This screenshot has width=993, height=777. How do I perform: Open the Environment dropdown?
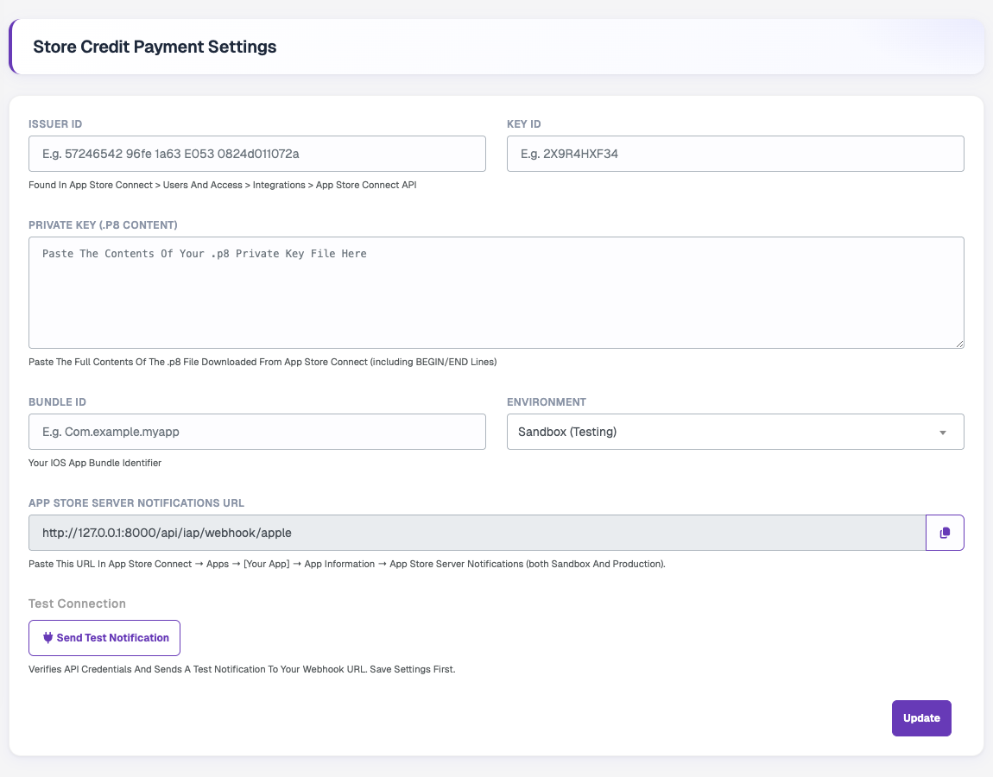[735, 432]
